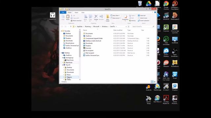Viewport: 211px width, 118px height.
Task: Collapse the Homegroup tree node
Action: click(x=63, y=58)
